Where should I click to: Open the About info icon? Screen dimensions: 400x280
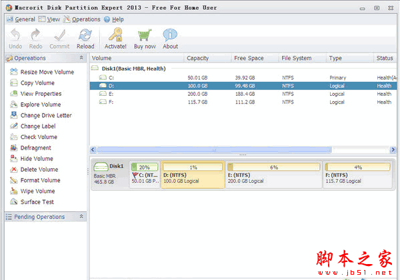point(170,35)
